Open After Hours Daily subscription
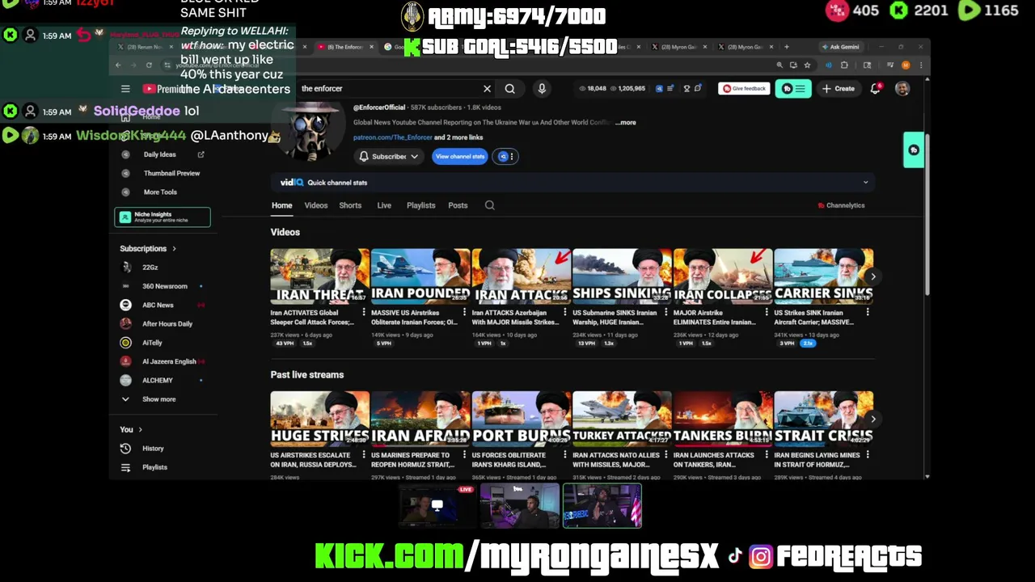Image resolution: width=1035 pixels, height=582 pixels. pos(167,324)
